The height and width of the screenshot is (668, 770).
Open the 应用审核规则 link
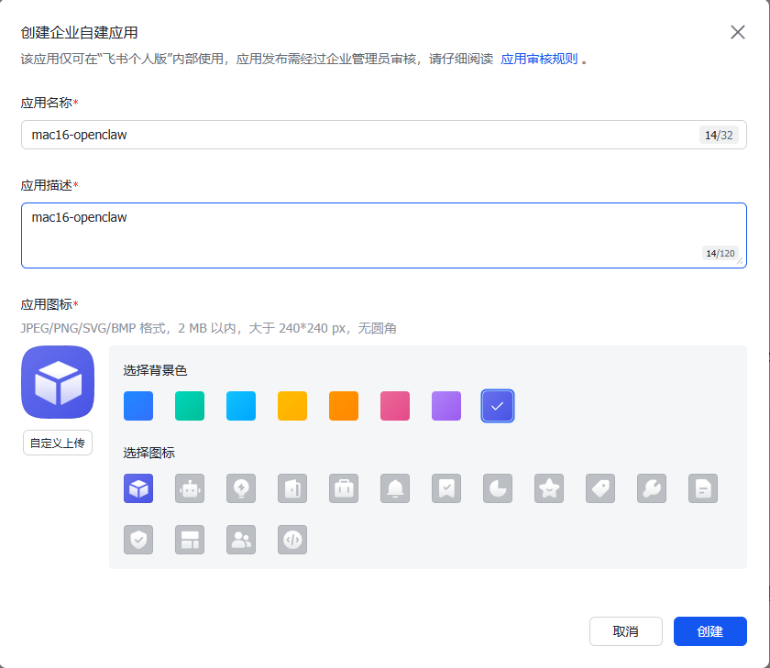539,59
